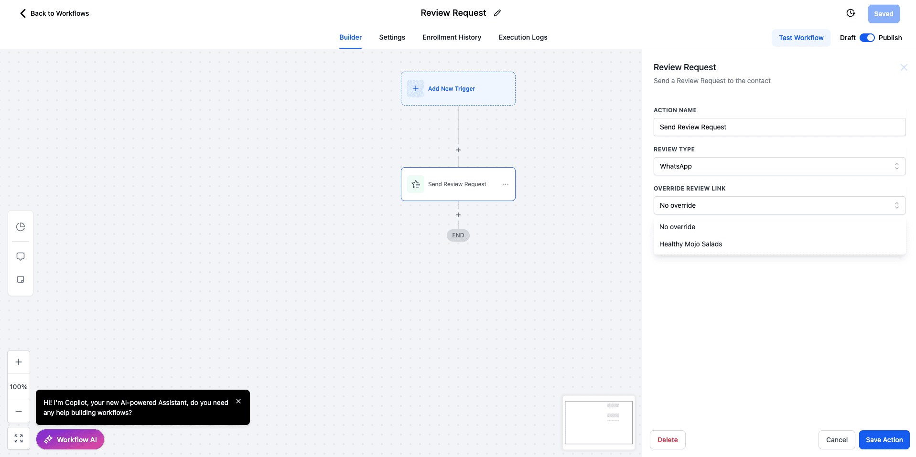
Task: Click the Publish label
Action: tap(890, 38)
